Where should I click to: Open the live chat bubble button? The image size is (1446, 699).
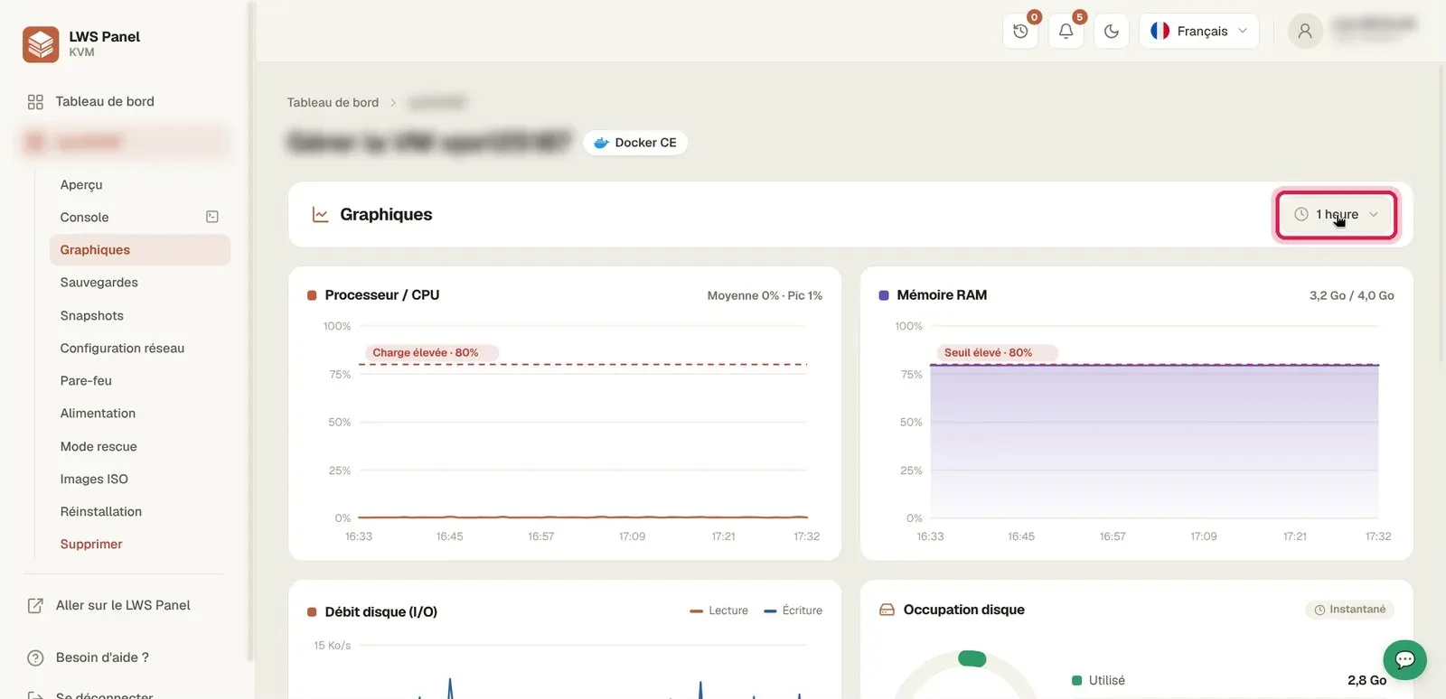coord(1404,660)
